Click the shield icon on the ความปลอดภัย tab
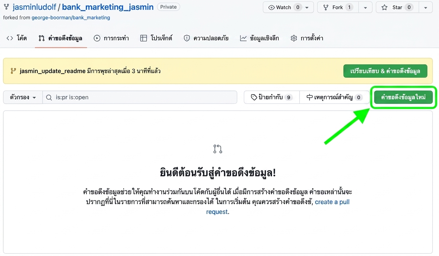The width and height of the screenshot is (439, 256). point(187,38)
